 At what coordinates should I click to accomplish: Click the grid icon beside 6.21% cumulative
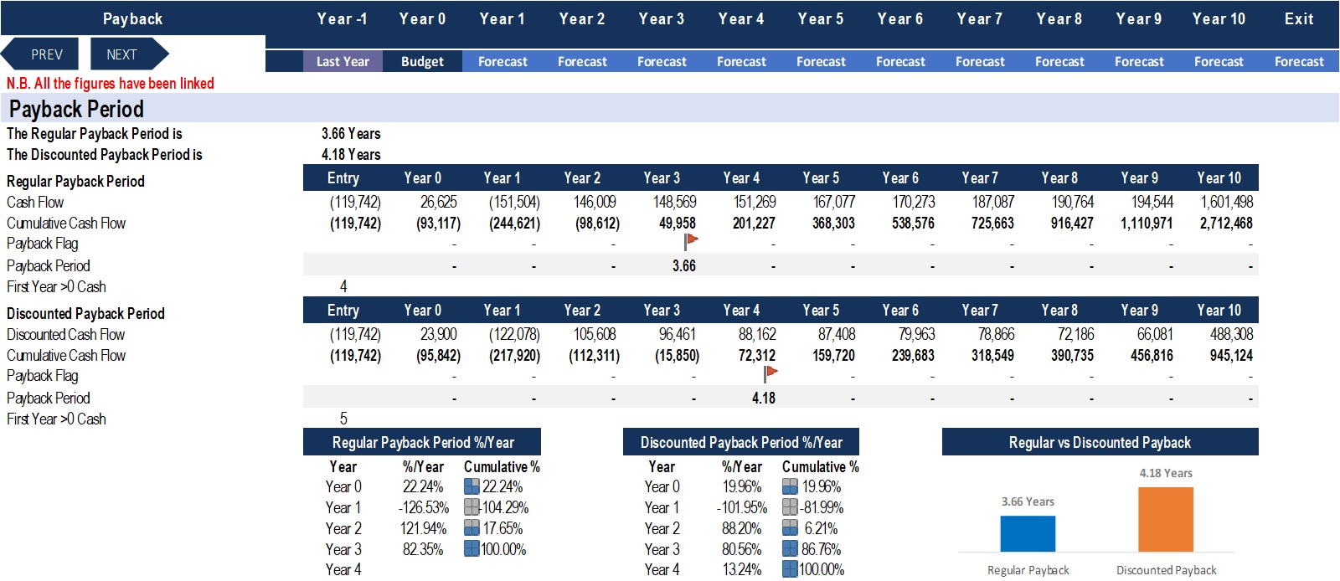click(x=790, y=528)
